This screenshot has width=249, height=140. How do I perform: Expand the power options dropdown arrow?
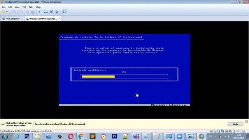click(7, 12)
